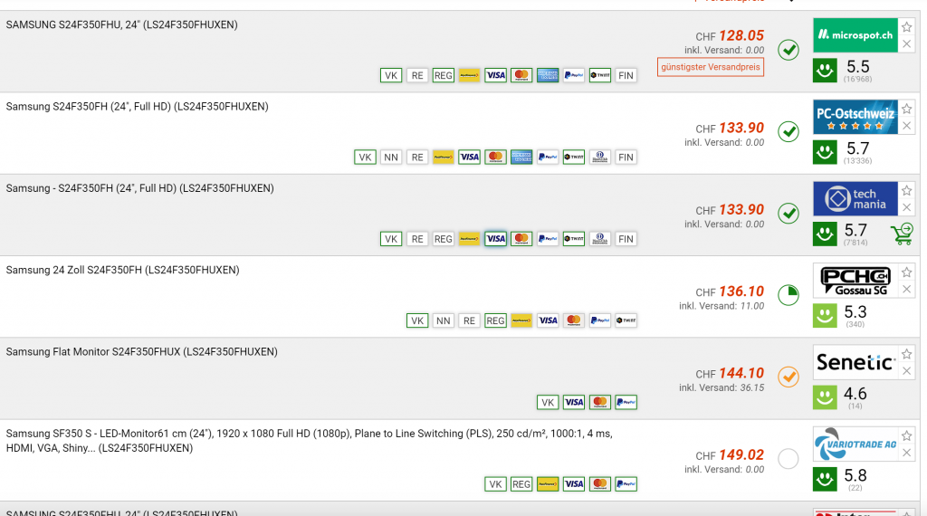
Task: Favorite PCHC Gossau with the star icon
Action: pyautogui.click(x=907, y=272)
